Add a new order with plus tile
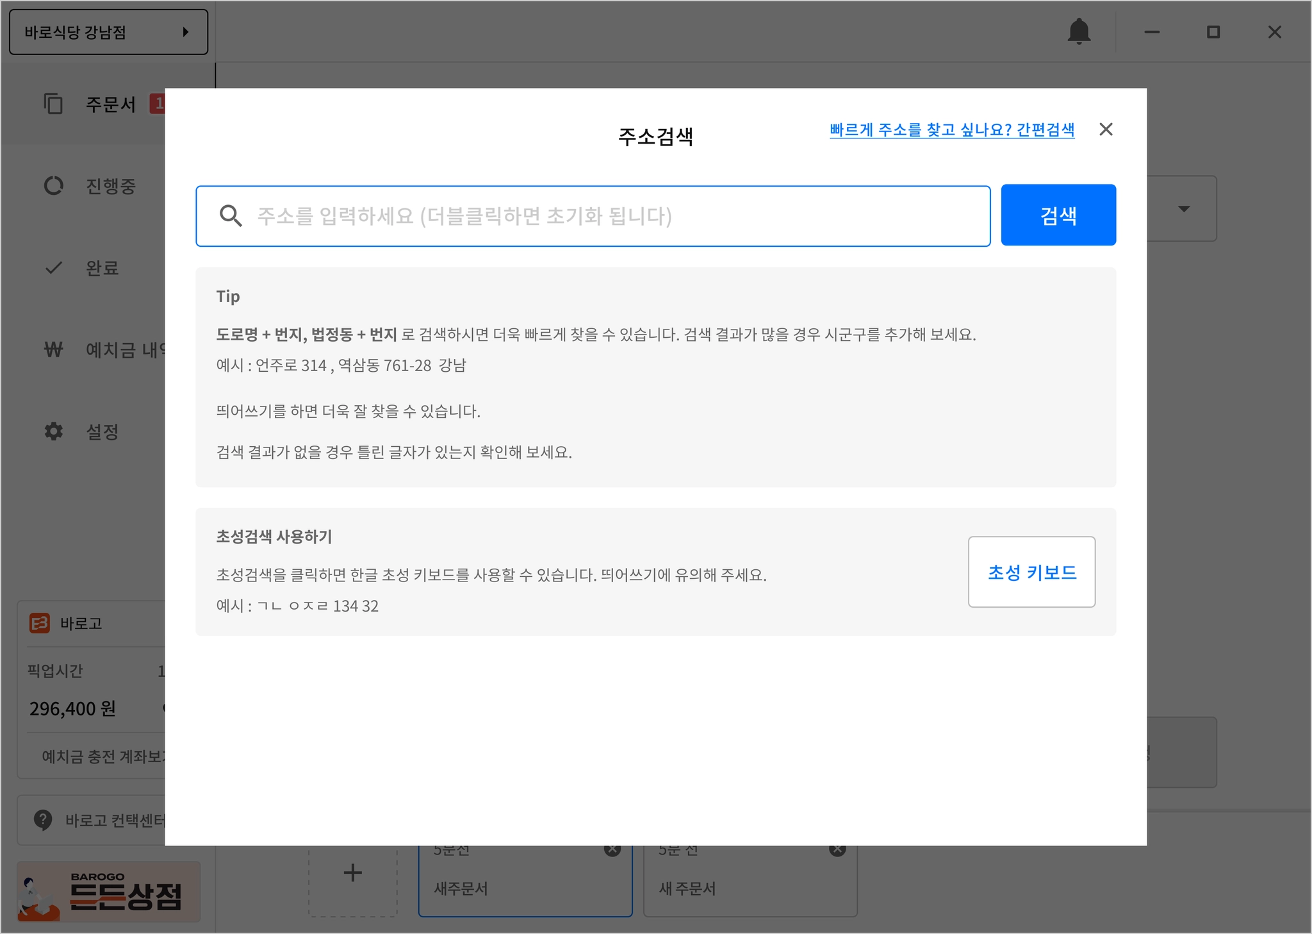The height and width of the screenshot is (934, 1312). tap(353, 873)
